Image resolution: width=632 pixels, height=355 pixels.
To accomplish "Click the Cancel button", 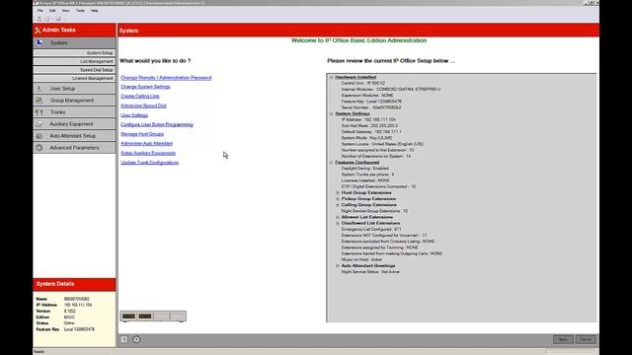I will coord(586,339).
